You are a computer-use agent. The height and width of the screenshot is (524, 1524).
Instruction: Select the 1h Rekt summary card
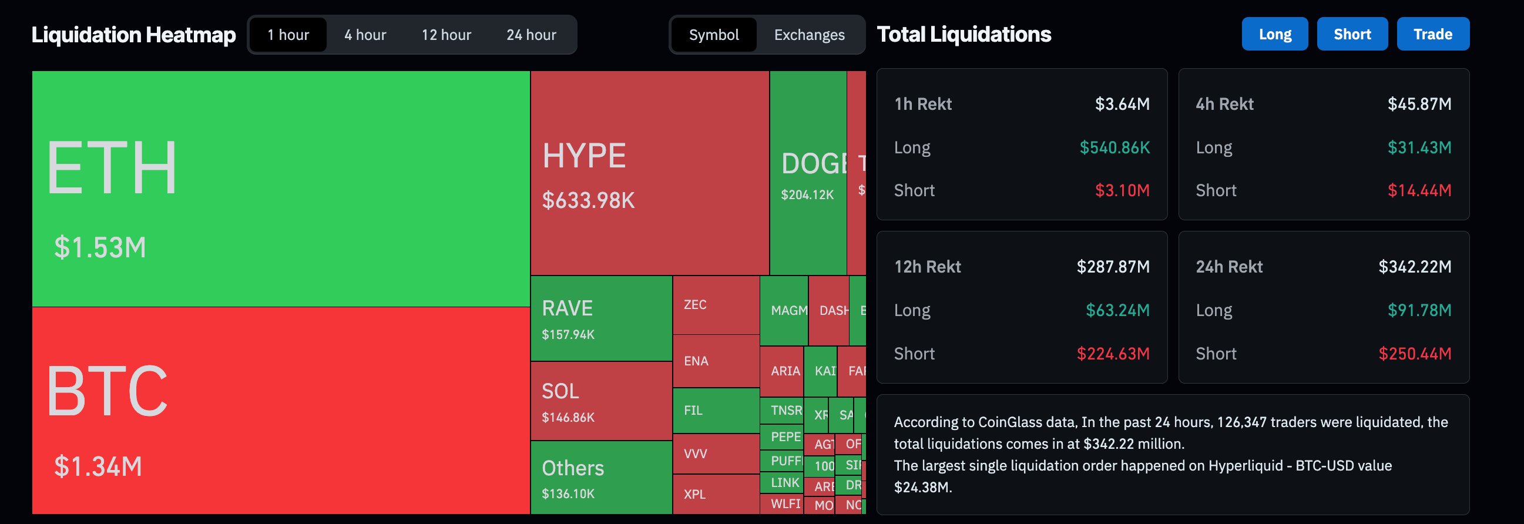click(1021, 145)
